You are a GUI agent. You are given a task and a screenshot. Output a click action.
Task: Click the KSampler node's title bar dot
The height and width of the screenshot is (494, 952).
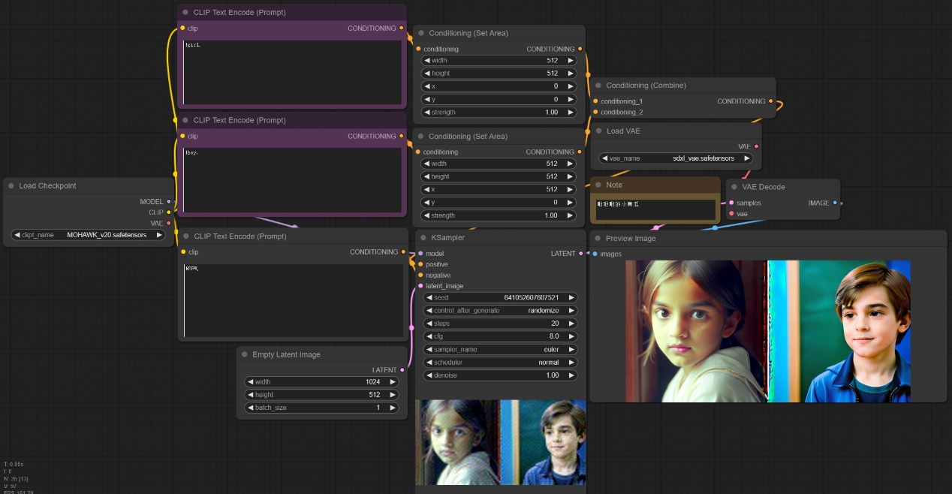pyautogui.click(x=423, y=238)
